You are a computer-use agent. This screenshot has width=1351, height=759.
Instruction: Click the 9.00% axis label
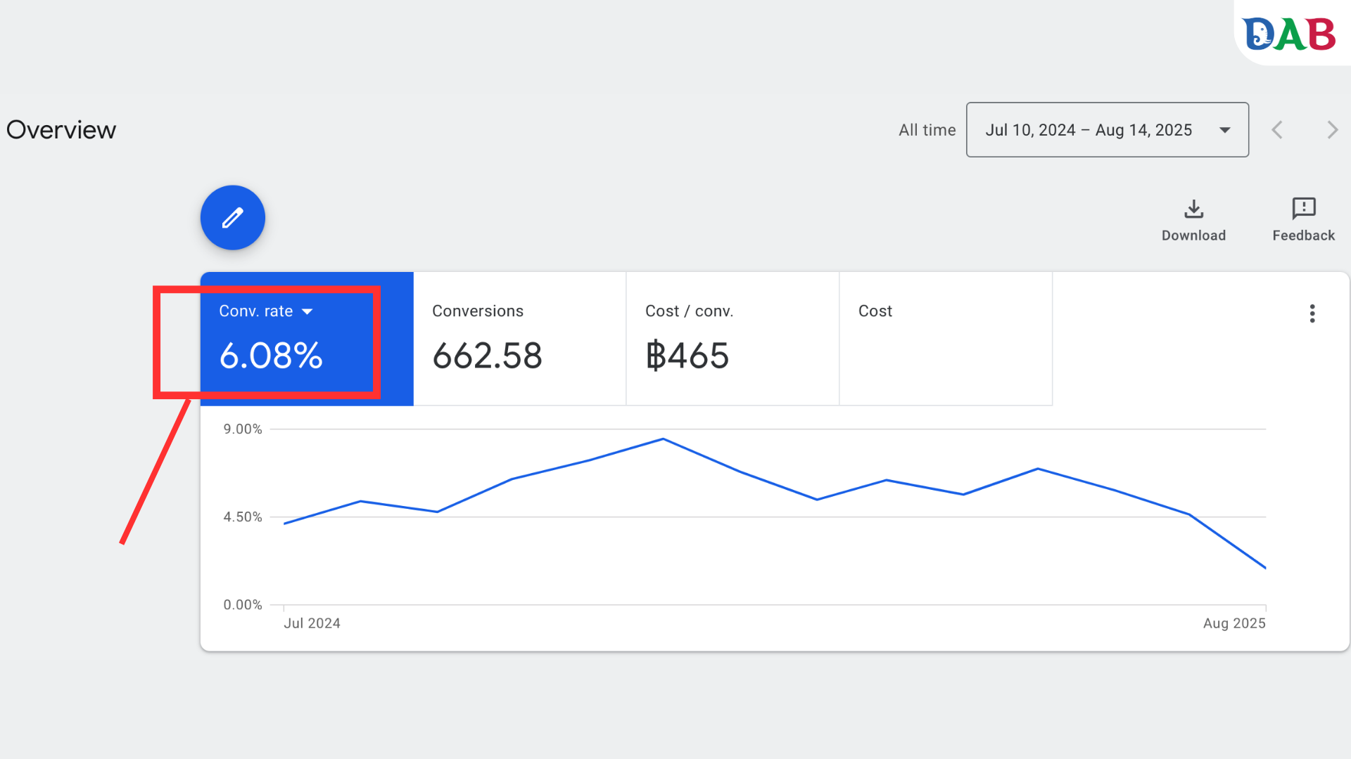tap(243, 429)
